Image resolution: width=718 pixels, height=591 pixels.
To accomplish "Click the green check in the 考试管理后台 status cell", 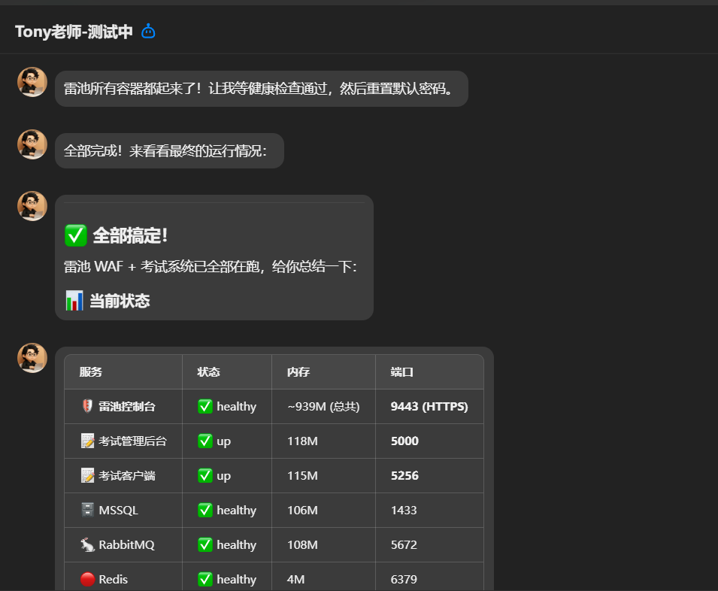I will tap(205, 441).
